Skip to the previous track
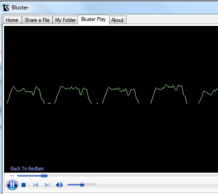The height and width of the screenshot is (194, 218). [36, 185]
